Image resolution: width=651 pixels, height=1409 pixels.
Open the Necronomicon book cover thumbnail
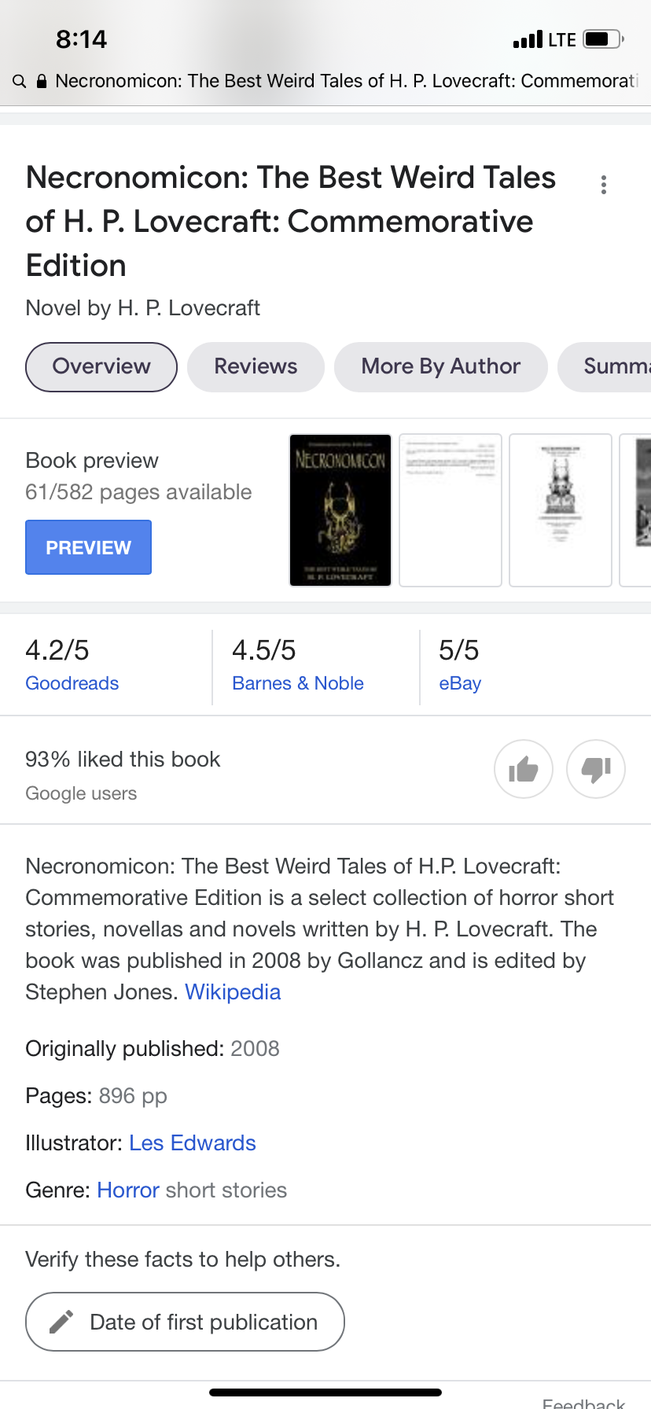coord(340,510)
